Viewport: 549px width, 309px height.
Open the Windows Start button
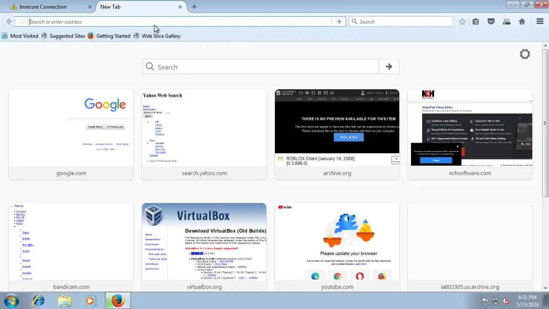pyautogui.click(x=11, y=300)
